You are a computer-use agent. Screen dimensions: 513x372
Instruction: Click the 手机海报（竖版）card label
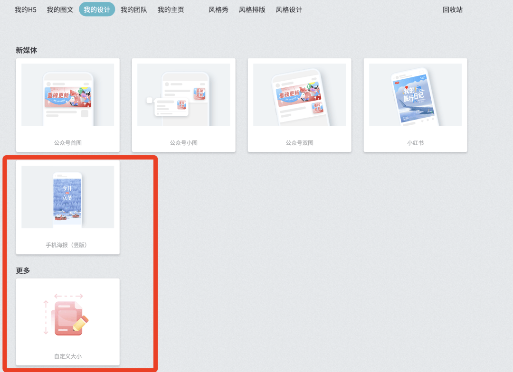click(67, 245)
